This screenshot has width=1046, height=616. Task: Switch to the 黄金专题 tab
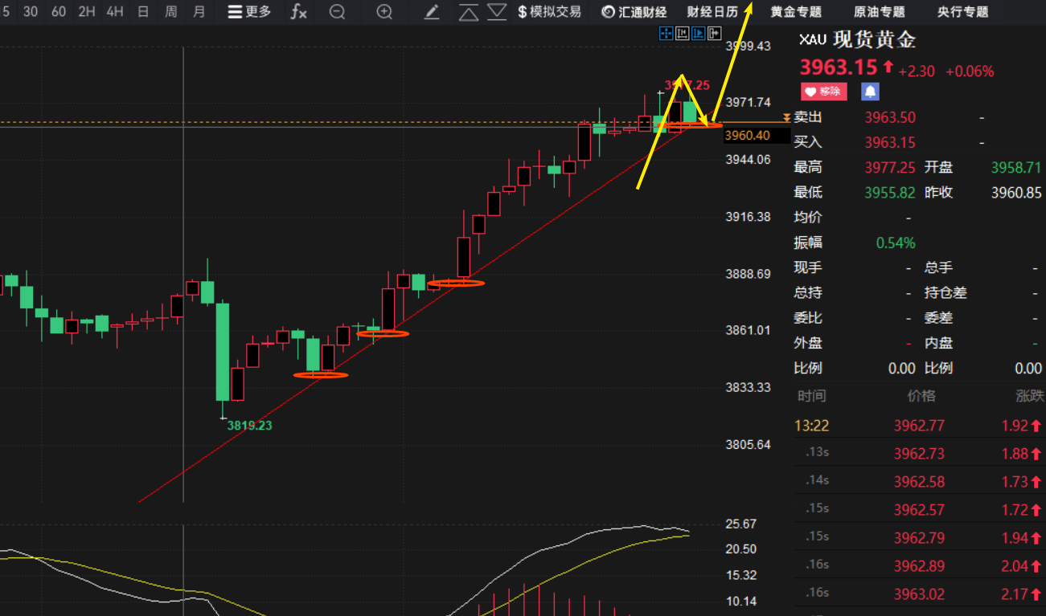click(796, 12)
